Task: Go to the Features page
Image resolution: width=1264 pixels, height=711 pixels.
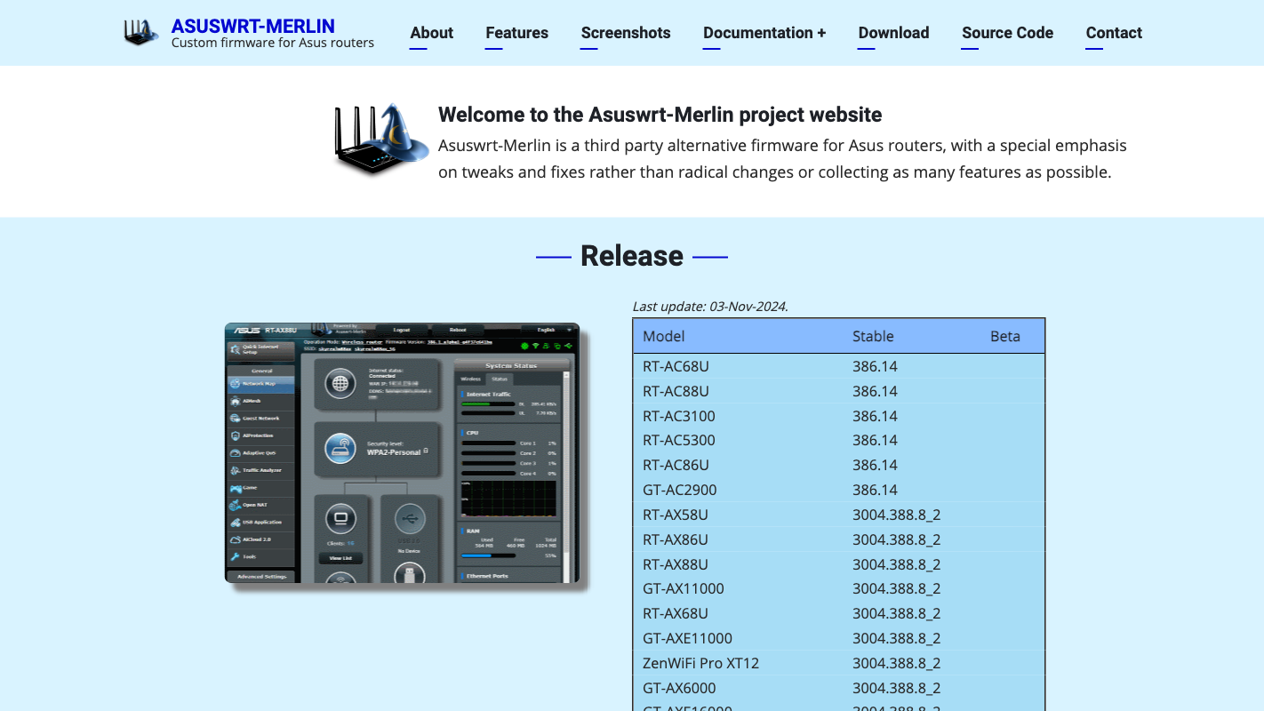Action: tap(517, 33)
